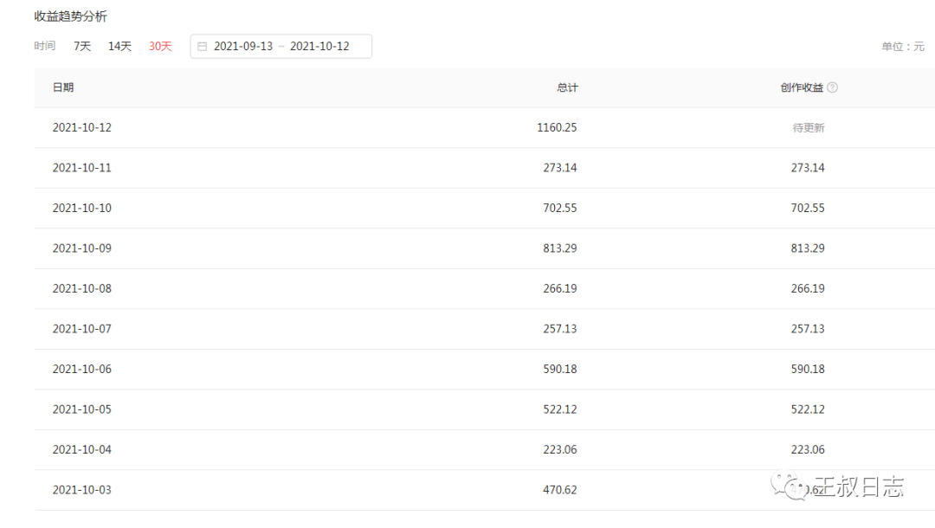This screenshot has height=528, width=935.
Task: Click total 522.12 for 2021-10-05
Action: point(560,409)
